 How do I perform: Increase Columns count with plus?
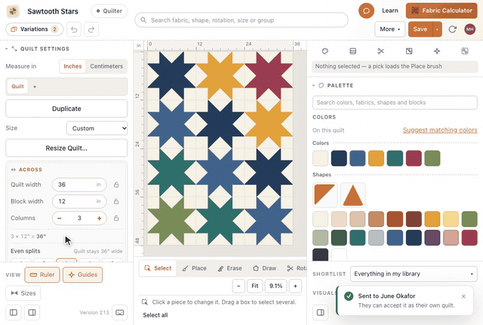(x=99, y=218)
